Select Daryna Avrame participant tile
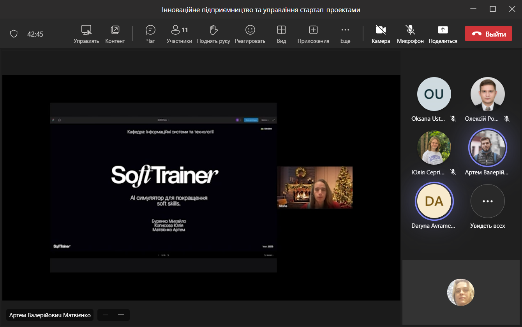Viewport: 522px width, 327px height. pos(434,202)
